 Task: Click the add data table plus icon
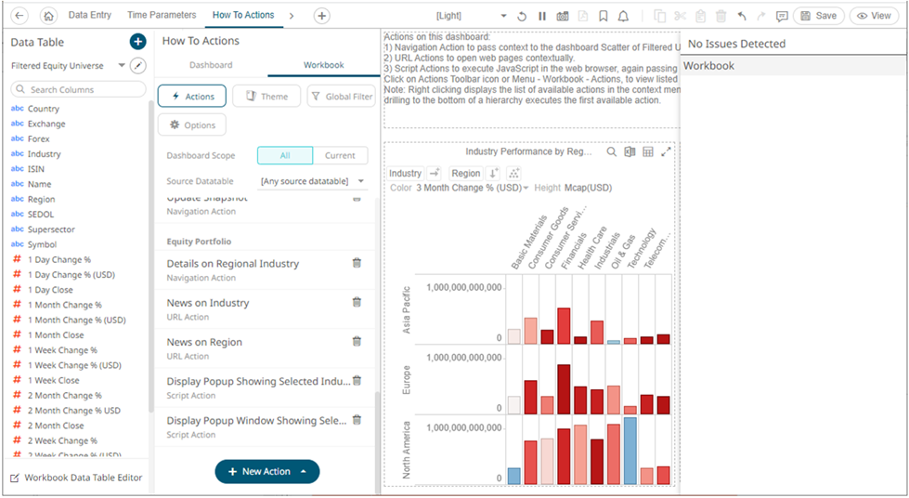click(x=137, y=42)
